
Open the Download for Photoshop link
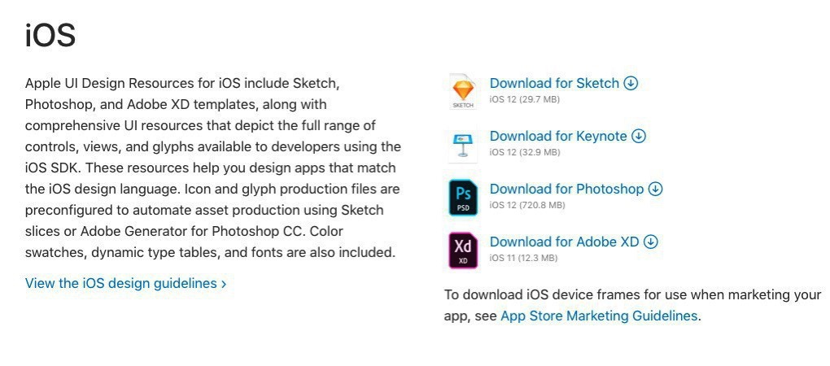coord(566,189)
